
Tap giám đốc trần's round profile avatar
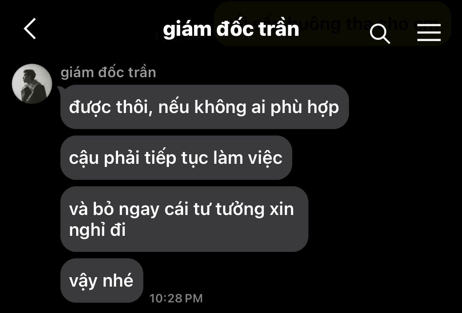pyautogui.click(x=32, y=84)
